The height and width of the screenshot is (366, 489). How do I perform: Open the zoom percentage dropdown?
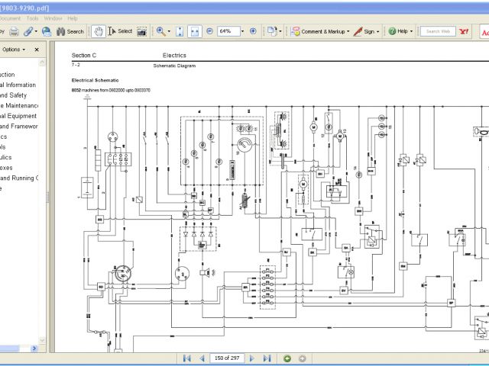pyautogui.click(x=242, y=31)
